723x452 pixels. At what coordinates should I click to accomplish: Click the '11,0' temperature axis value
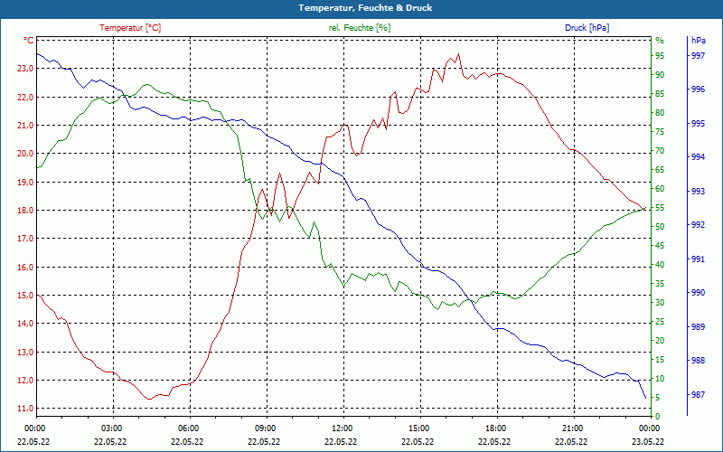click(x=25, y=409)
